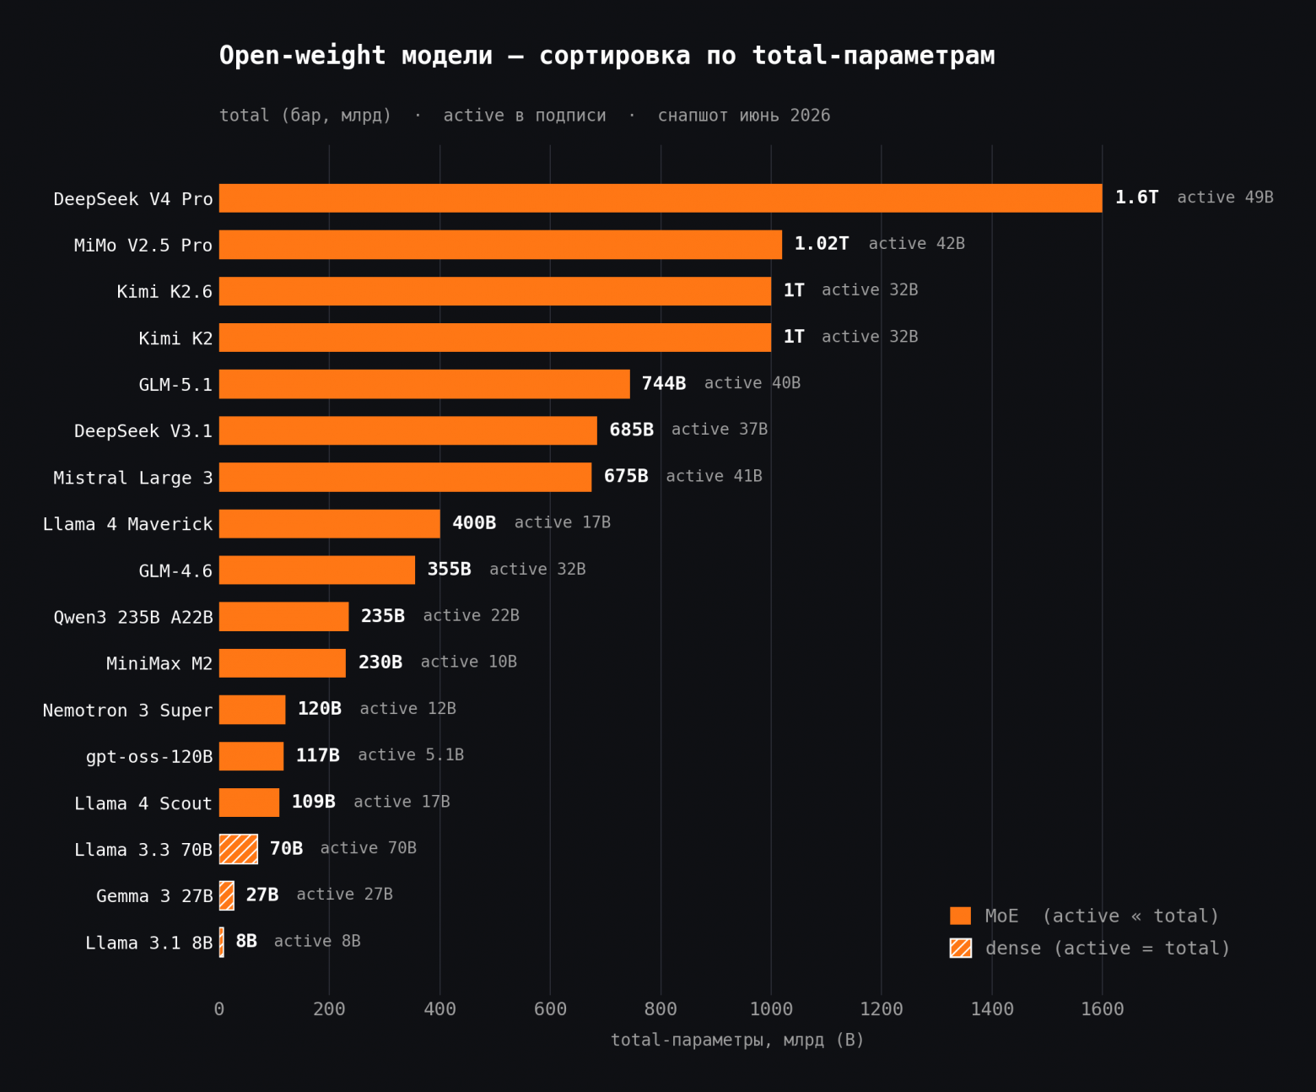Click the Qwen3 235B A22B label
The height and width of the screenshot is (1092, 1316).
pyautogui.click(x=133, y=617)
